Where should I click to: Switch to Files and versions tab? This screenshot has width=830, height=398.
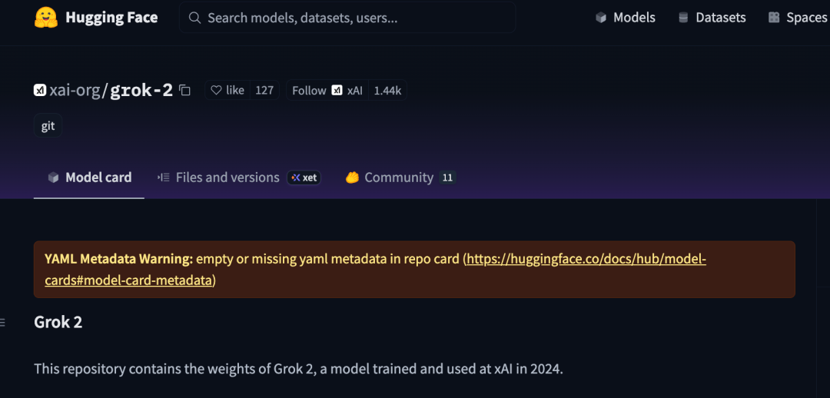tap(218, 177)
